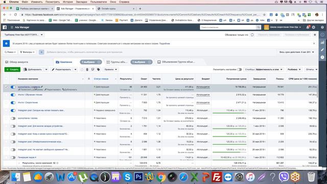Viewport: 327px width, 184px height.
Task: Toggle the 'Посмотреть настройки' switch
Action: [240, 70]
